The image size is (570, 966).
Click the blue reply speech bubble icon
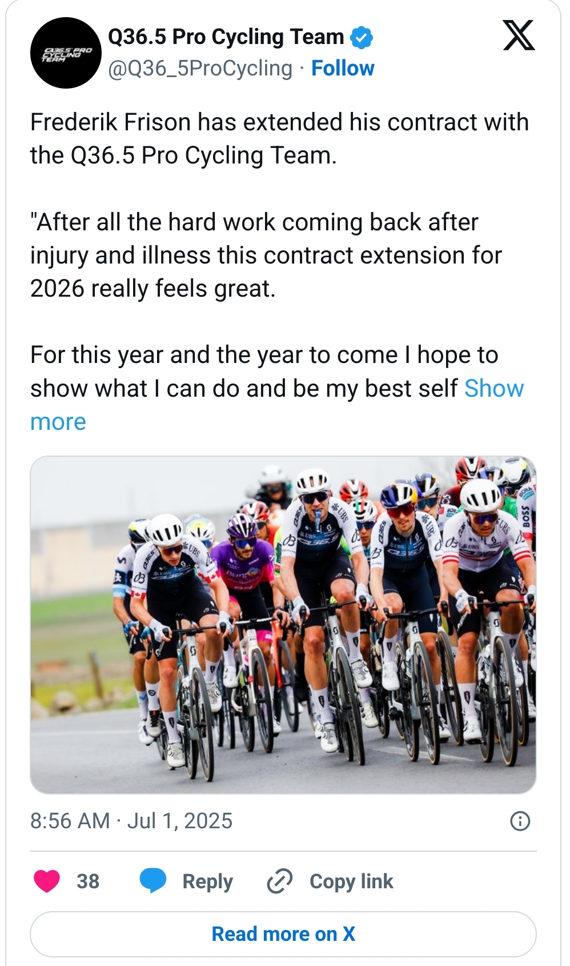(x=153, y=880)
